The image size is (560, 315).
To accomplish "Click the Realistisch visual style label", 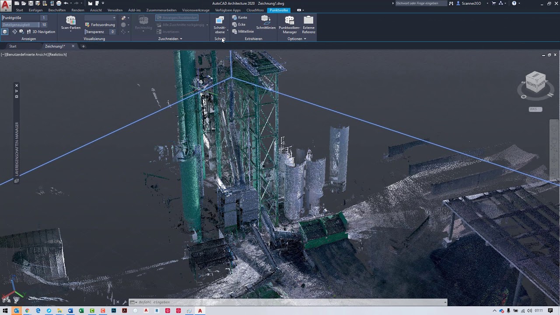I will pyautogui.click(x=58, y=55).
